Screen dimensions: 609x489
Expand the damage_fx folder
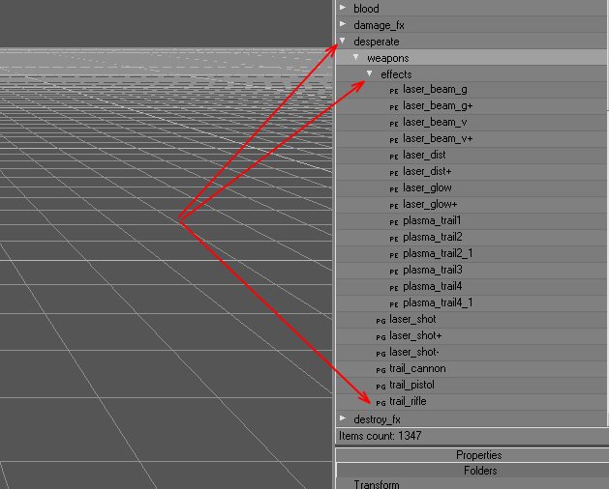[x=343, y=24]
